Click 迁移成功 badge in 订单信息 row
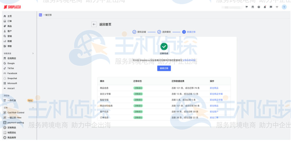Image resolution: width=291 pixels, height=142 pixels. pyautogui.click(x=138, y=118)
